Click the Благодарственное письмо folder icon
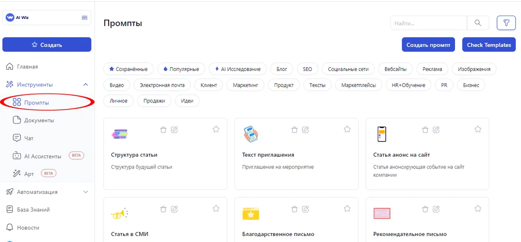 point(251,214)
